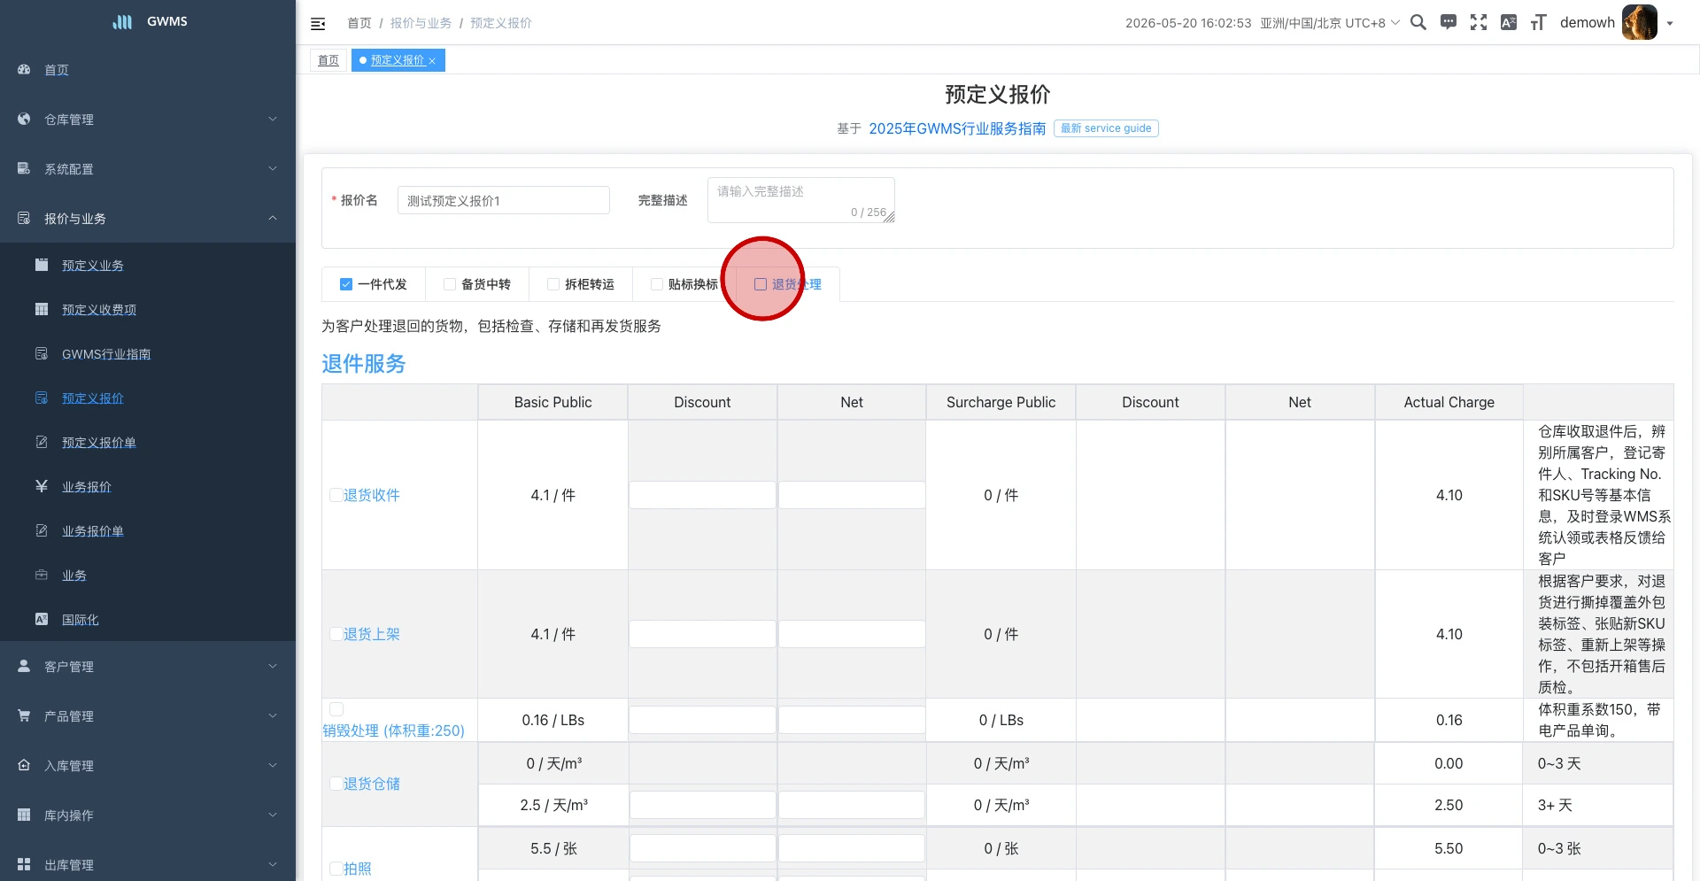Viewport: 1700px width, 881px height.
Task: Open the user menu caret beside avatar
Action: point(1670,24)
